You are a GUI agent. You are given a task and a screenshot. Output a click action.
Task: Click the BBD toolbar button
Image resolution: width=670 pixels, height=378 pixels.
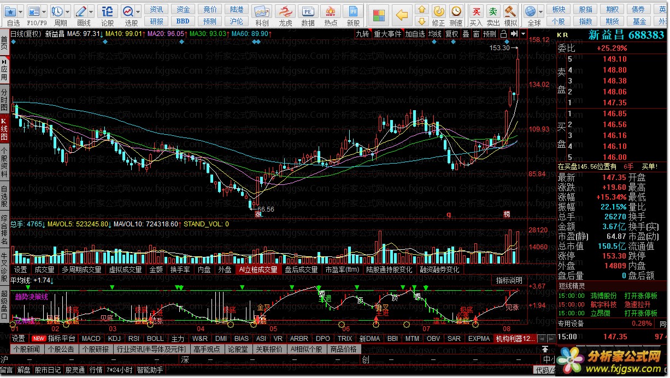click(183, 21)
